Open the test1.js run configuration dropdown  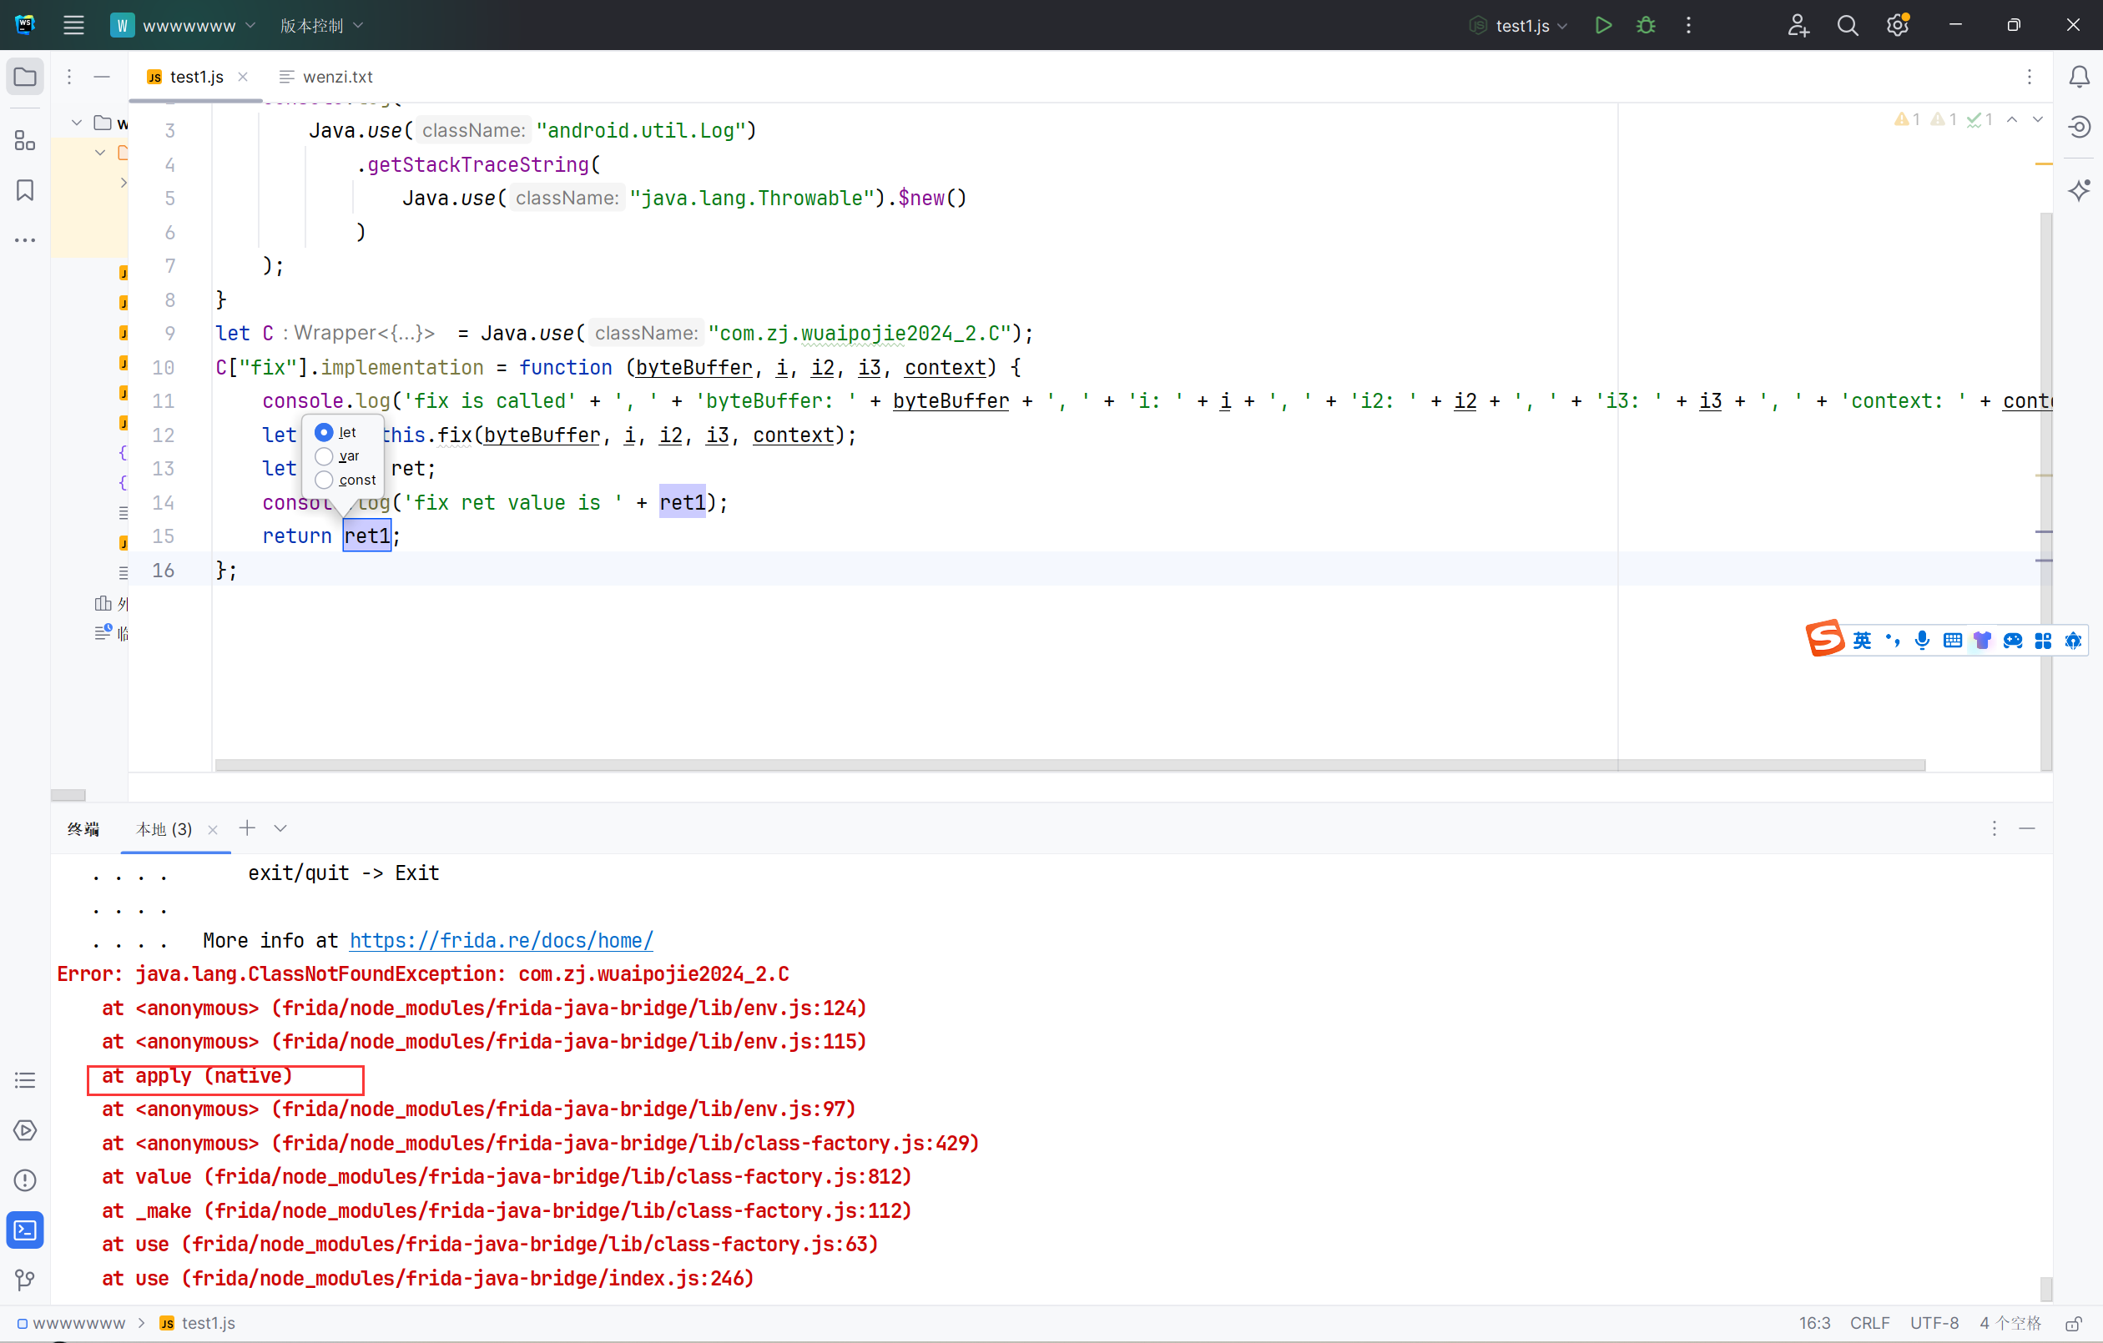1518,25
